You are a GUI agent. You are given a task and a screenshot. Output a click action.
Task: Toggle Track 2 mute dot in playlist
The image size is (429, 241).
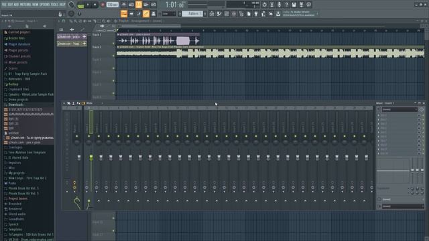(x=113, y=56)
